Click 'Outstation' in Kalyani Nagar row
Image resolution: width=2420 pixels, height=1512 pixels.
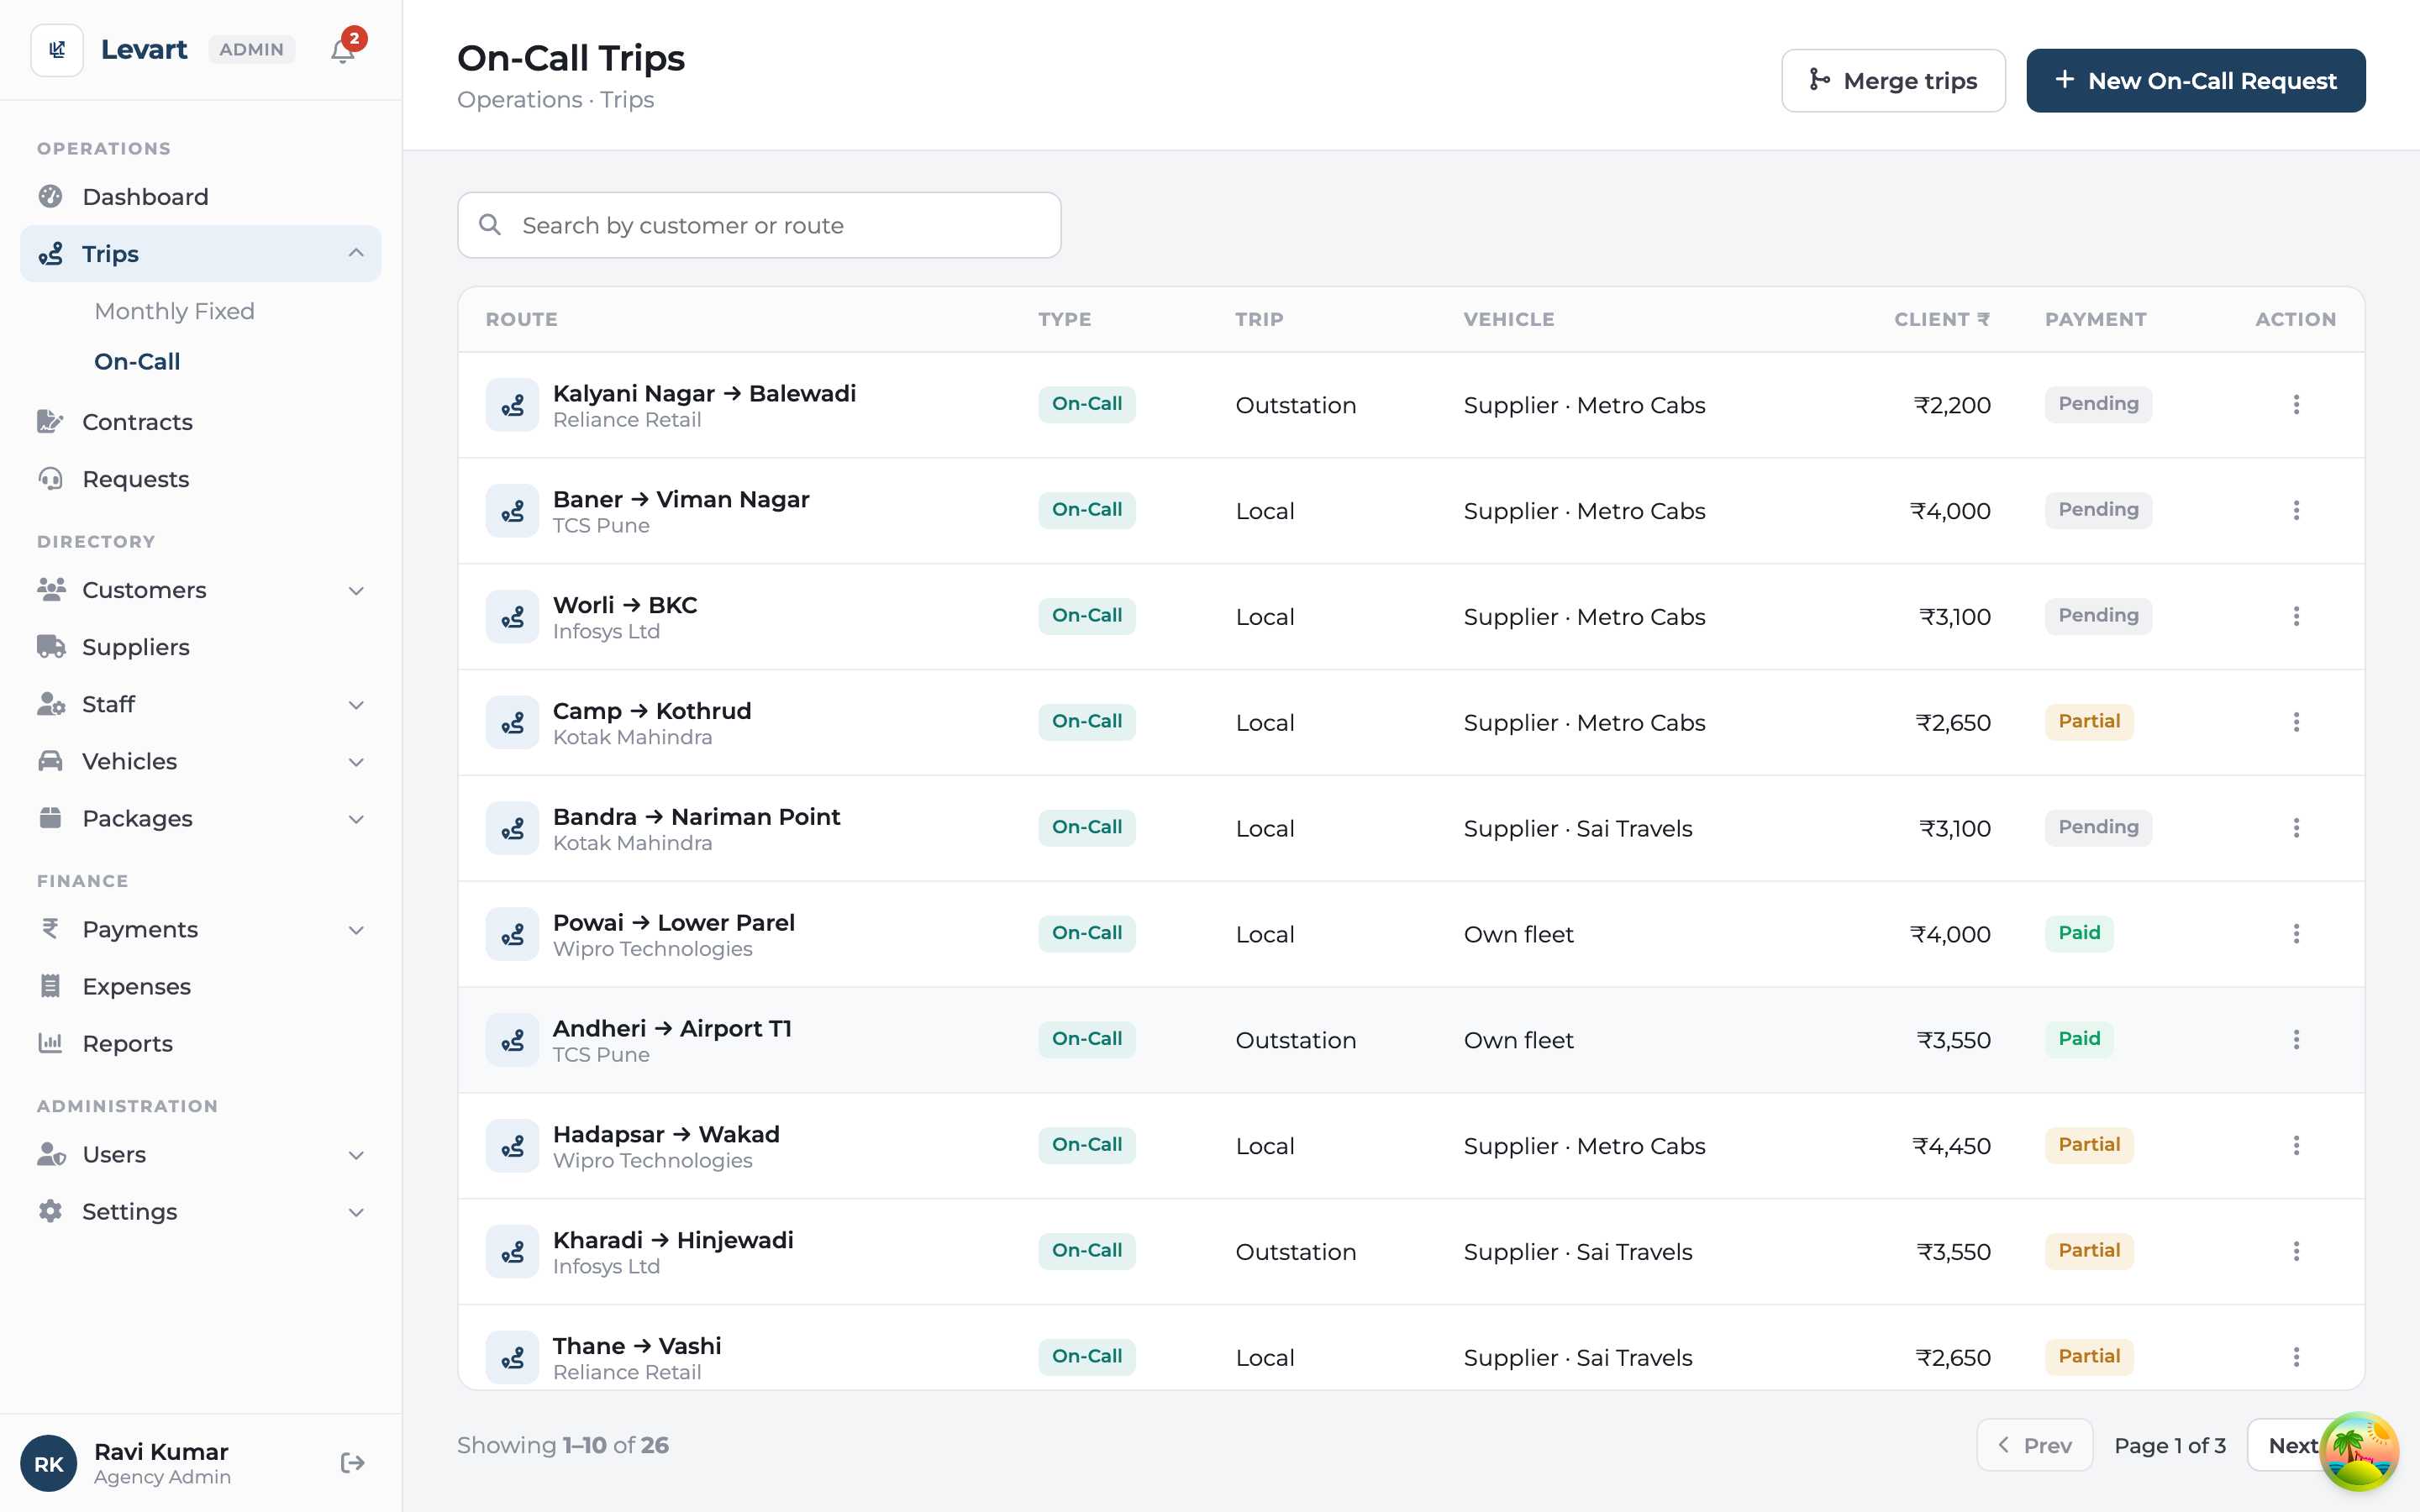(1296, 405)
